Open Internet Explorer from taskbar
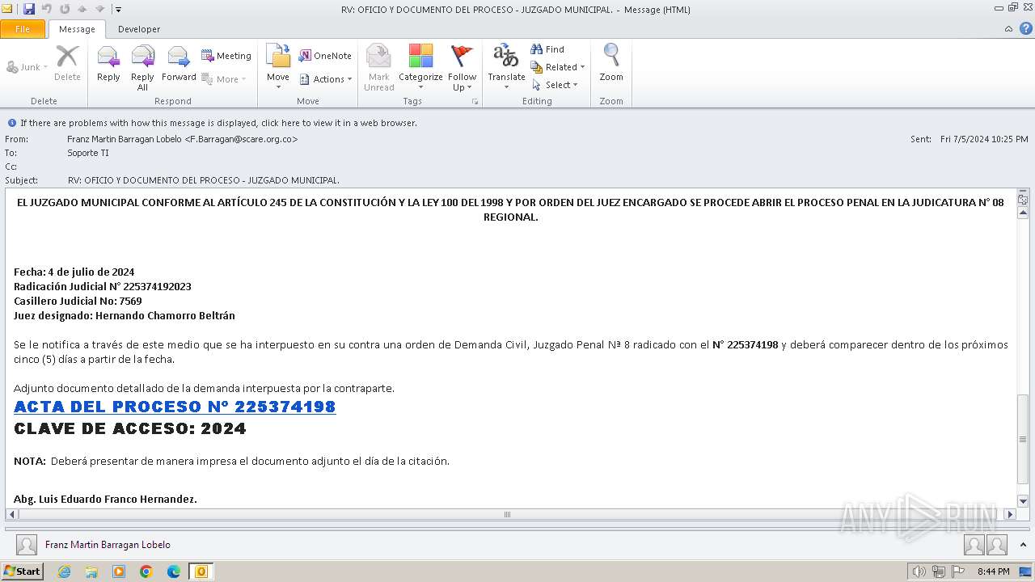 coord(65,571)
